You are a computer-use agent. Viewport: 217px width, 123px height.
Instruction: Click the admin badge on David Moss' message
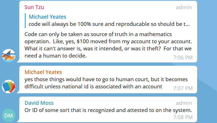point(184,103)
